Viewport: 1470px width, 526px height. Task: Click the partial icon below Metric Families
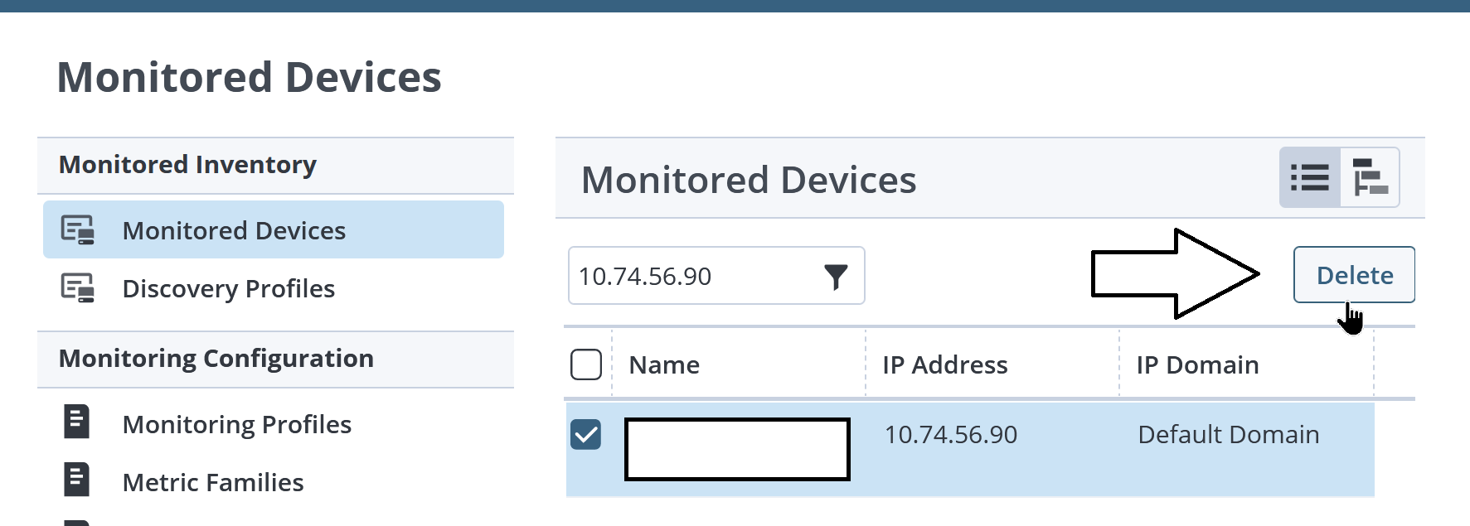(75, 520)
